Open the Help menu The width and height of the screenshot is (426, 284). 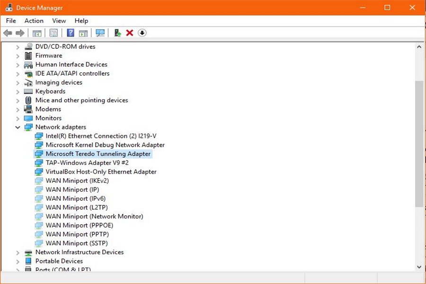click(x=81, y=21)
